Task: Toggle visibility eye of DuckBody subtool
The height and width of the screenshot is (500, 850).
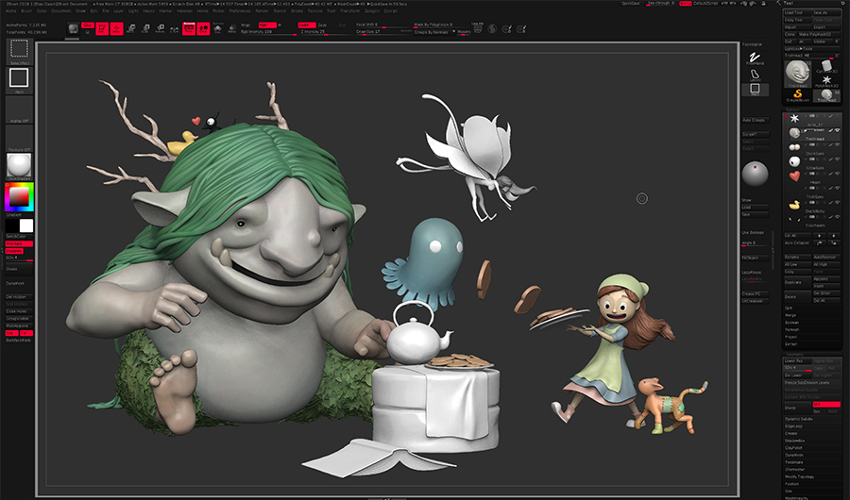Action: coord(838,203)
